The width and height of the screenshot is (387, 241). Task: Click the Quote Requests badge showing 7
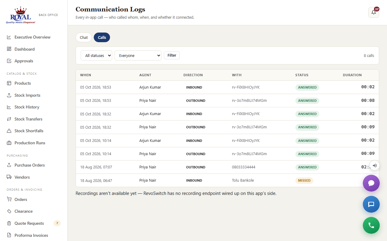(57, 223)
